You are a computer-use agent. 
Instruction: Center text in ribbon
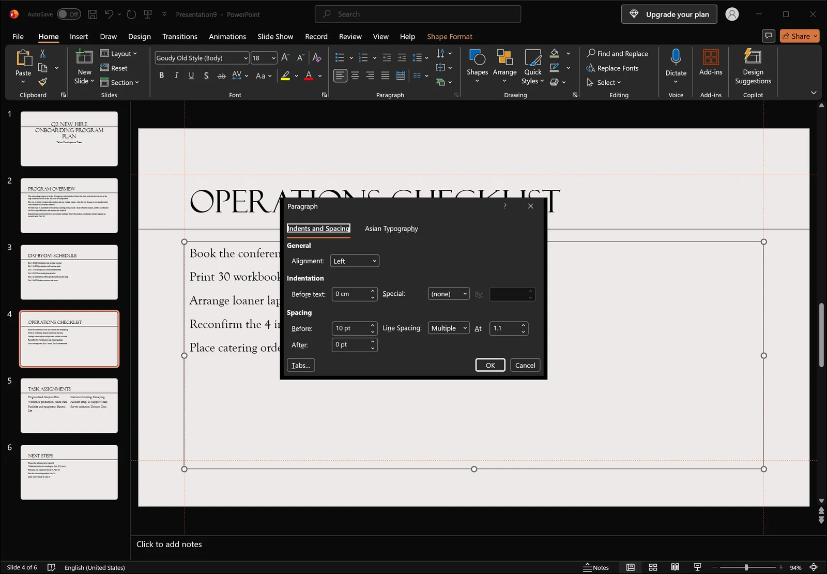click(355, 75)
